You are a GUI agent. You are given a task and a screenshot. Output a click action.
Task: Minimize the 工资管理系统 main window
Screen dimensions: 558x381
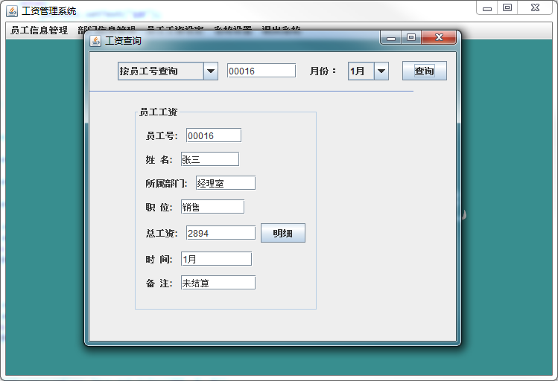click(486, 8)
